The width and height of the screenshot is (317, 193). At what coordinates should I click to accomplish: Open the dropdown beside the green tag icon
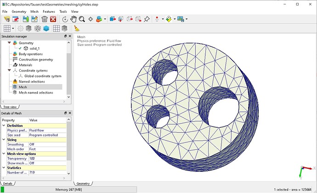pos(175,19)
